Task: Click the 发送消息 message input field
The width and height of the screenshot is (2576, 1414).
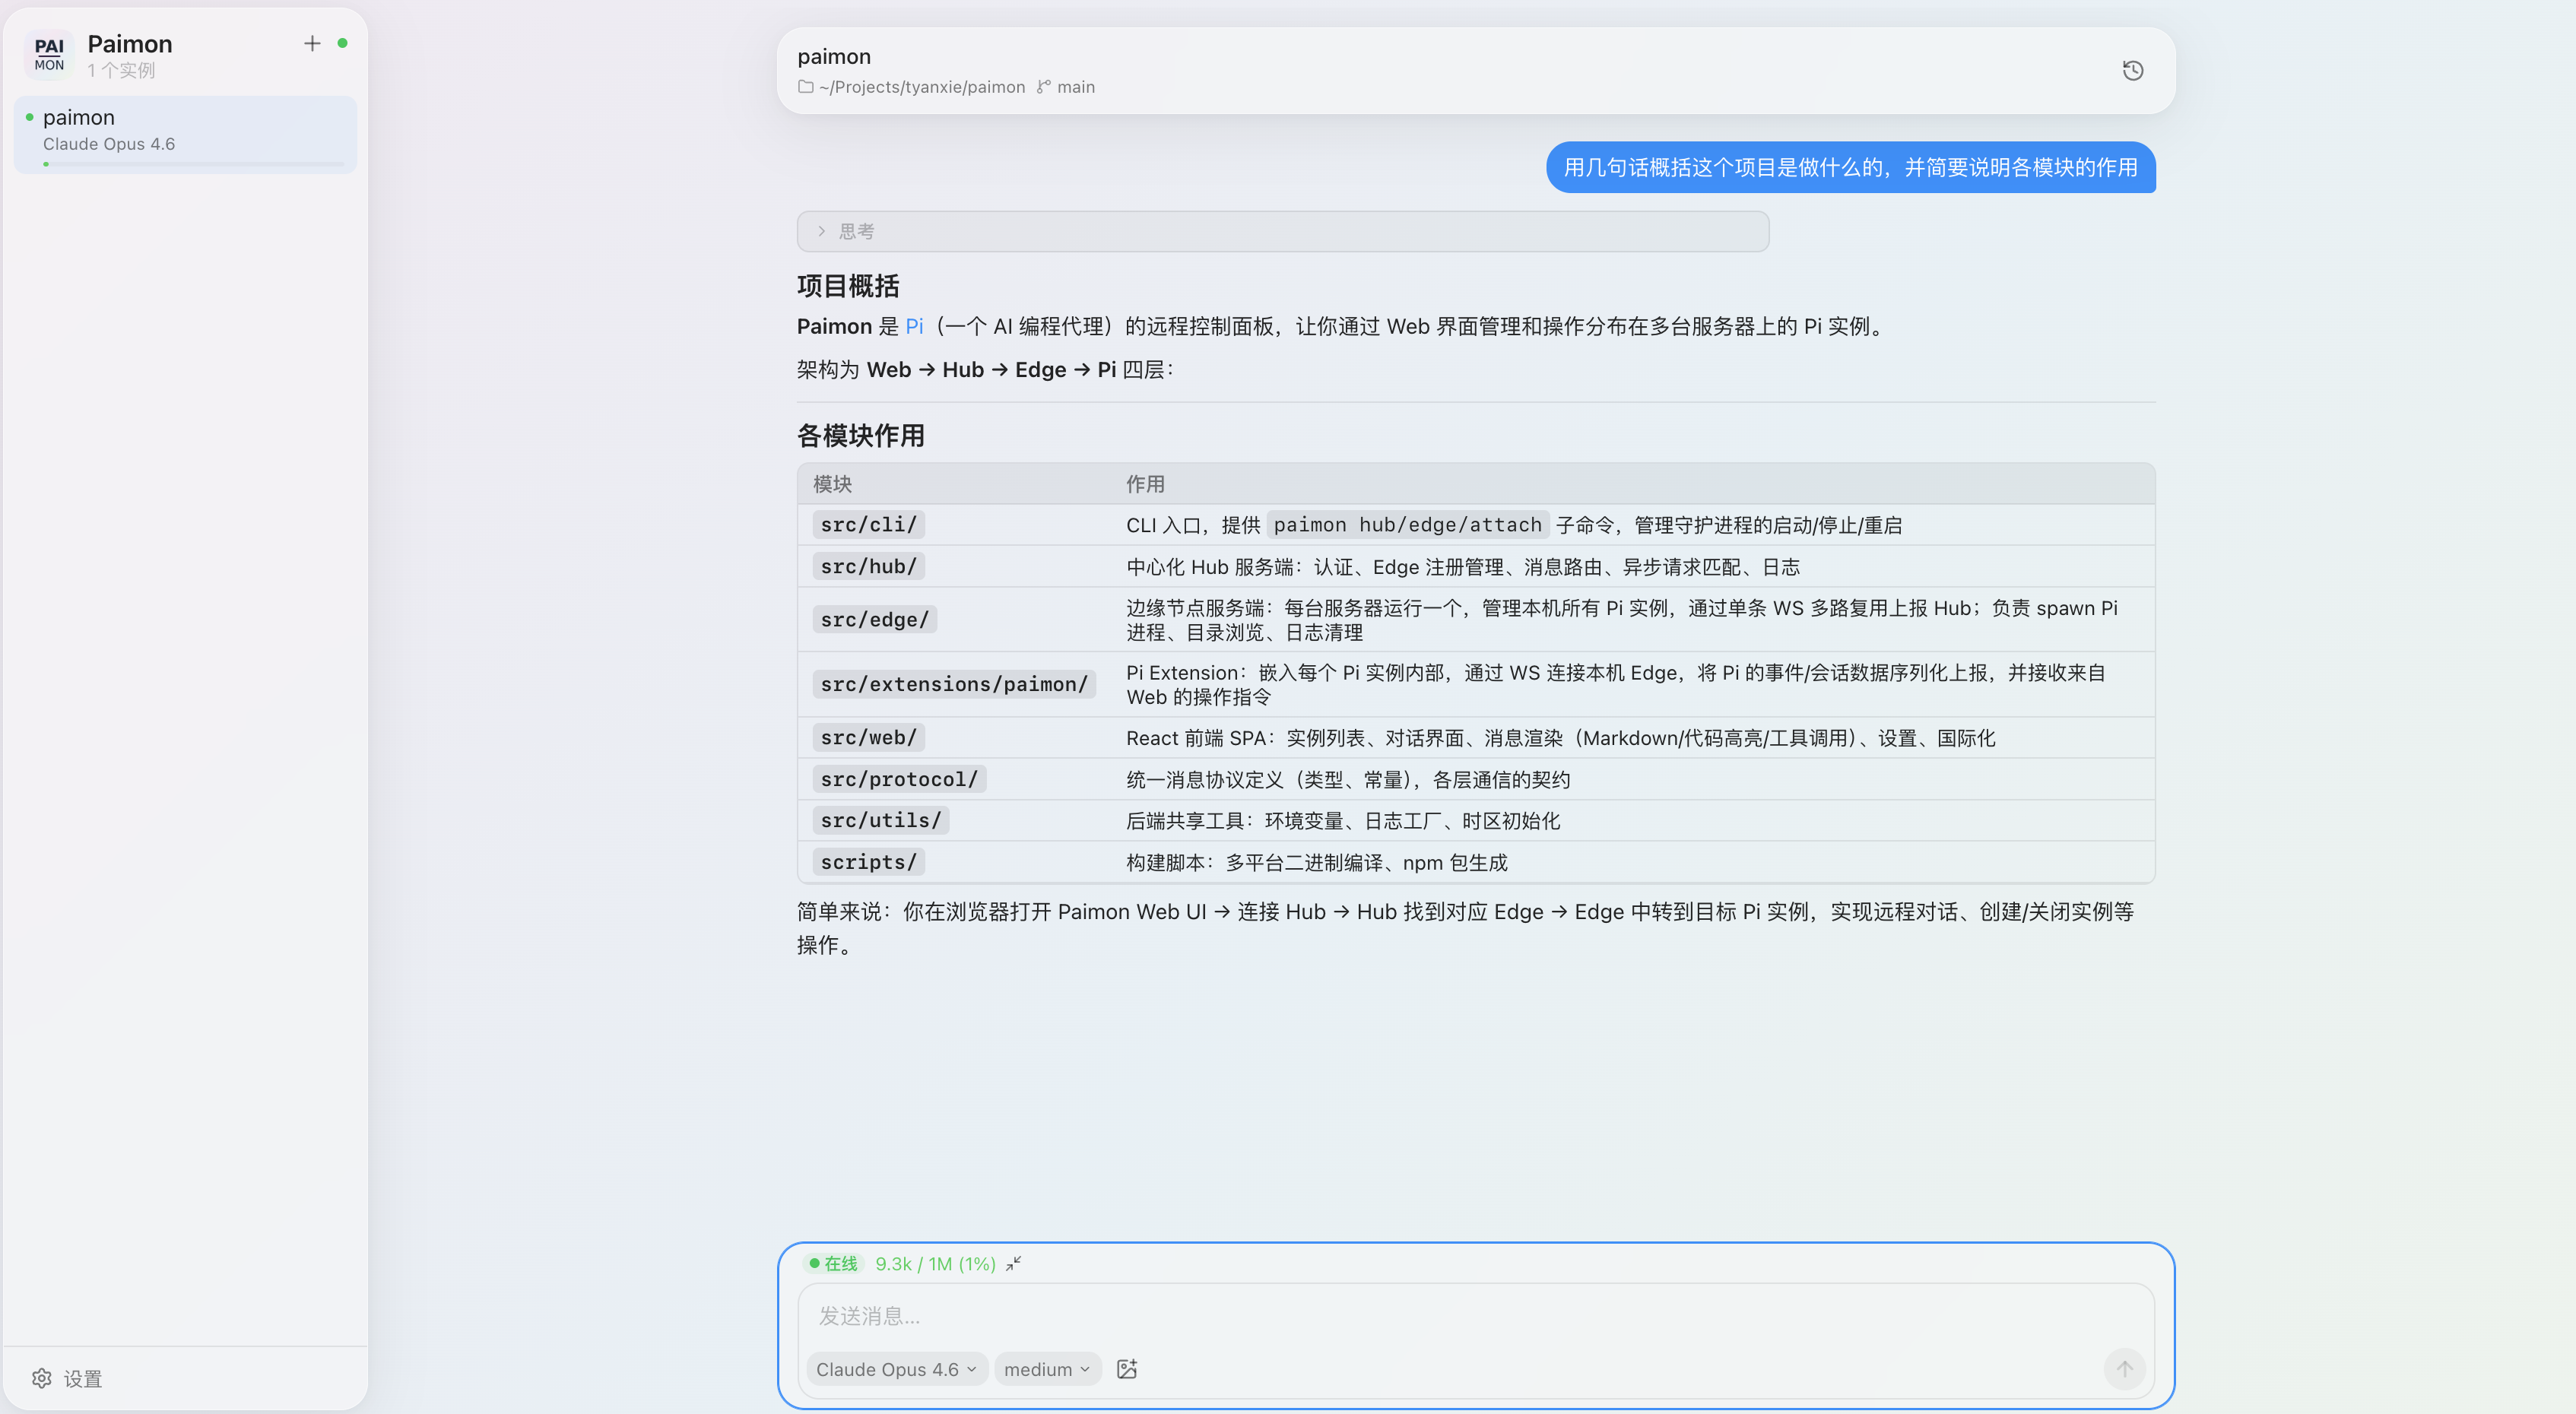Action: tap(1475, 1315)
